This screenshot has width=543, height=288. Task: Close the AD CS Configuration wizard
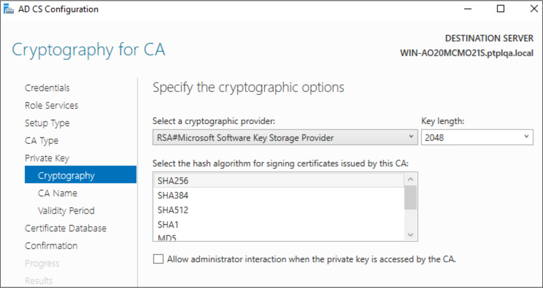pyautogui.click(x=534, y=9)
